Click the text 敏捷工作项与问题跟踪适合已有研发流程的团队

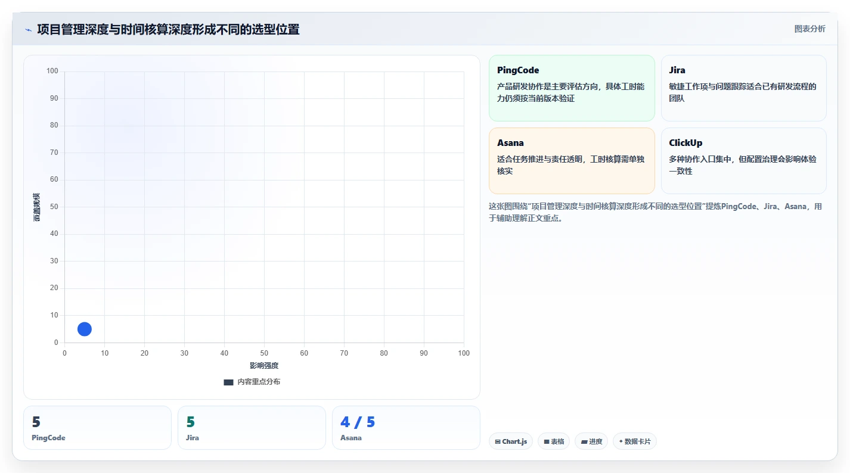pos(743,92)
